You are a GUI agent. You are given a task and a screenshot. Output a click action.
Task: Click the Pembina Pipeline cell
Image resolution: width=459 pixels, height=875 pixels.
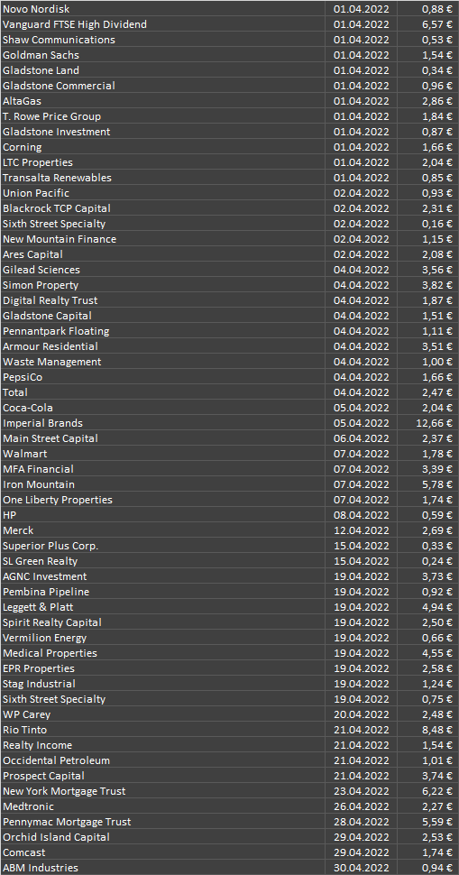point(163,592)
